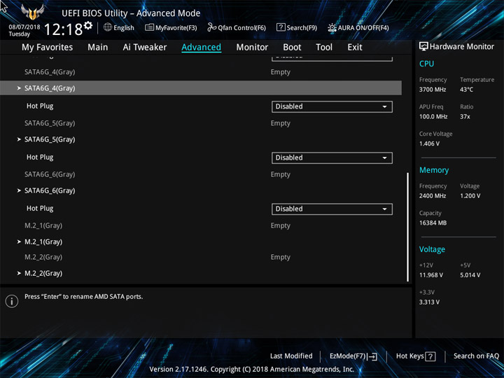Click Hot Plug label under SATA6G_4
Image resolution: width=504 pixels, height=378 pixels.
point(40,106)
